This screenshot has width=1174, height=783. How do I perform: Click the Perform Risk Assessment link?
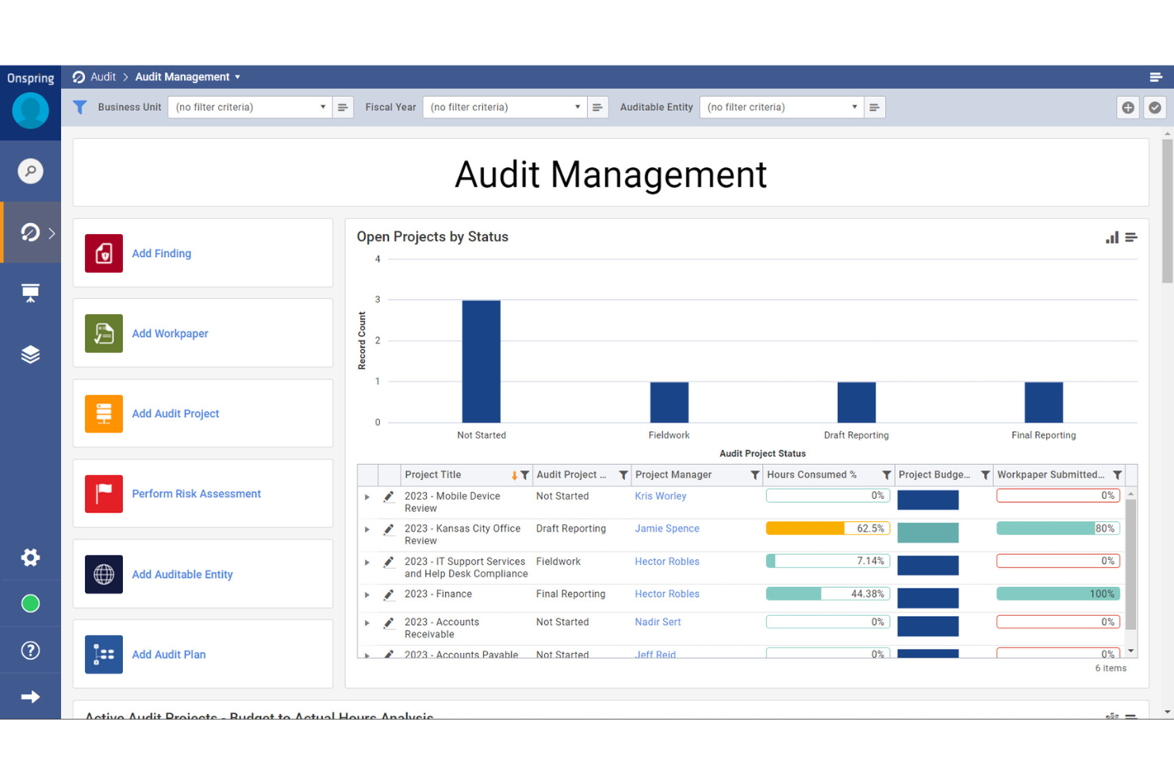196,494
